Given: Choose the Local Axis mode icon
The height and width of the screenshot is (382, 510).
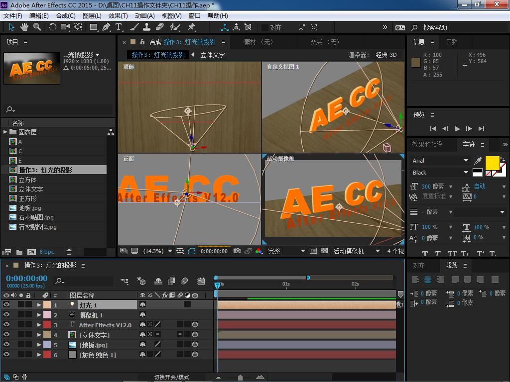Looking at the screenshot, I should coord(225,27).
